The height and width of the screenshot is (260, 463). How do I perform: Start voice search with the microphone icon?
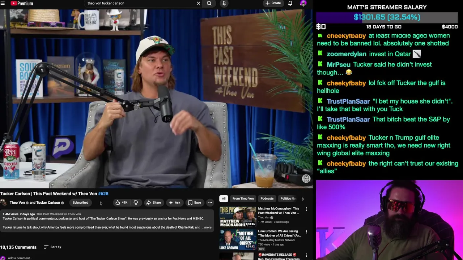coord(224,3)
